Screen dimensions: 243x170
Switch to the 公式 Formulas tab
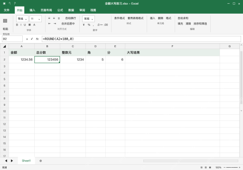coord(60,10)
